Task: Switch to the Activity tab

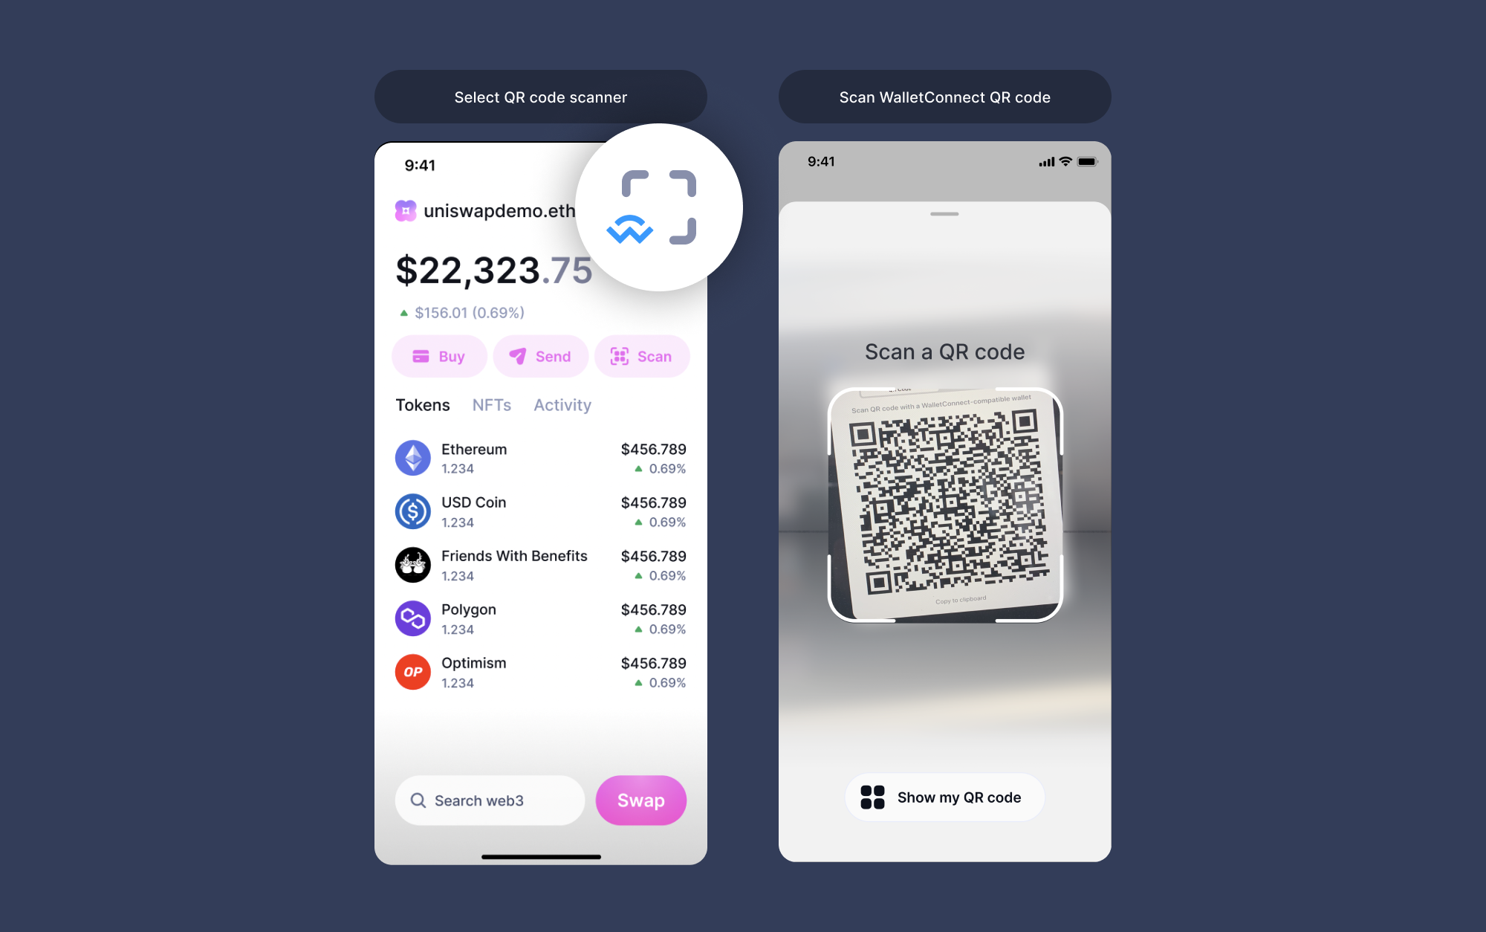Action: (563, 405)
